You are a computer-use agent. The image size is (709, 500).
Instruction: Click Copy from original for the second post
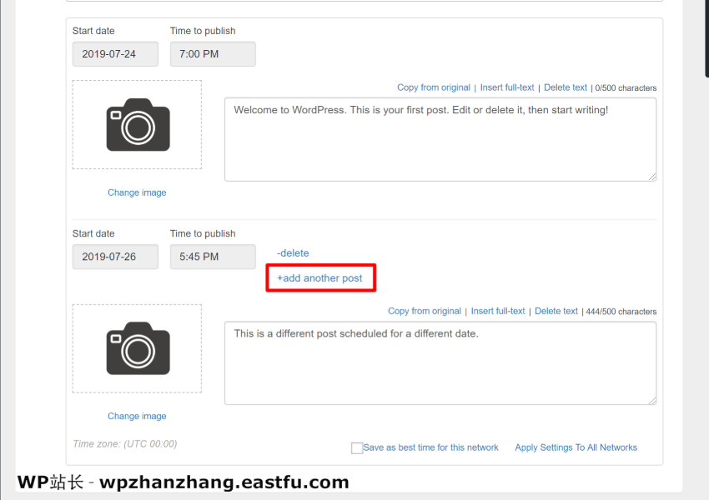pos(425,311)
